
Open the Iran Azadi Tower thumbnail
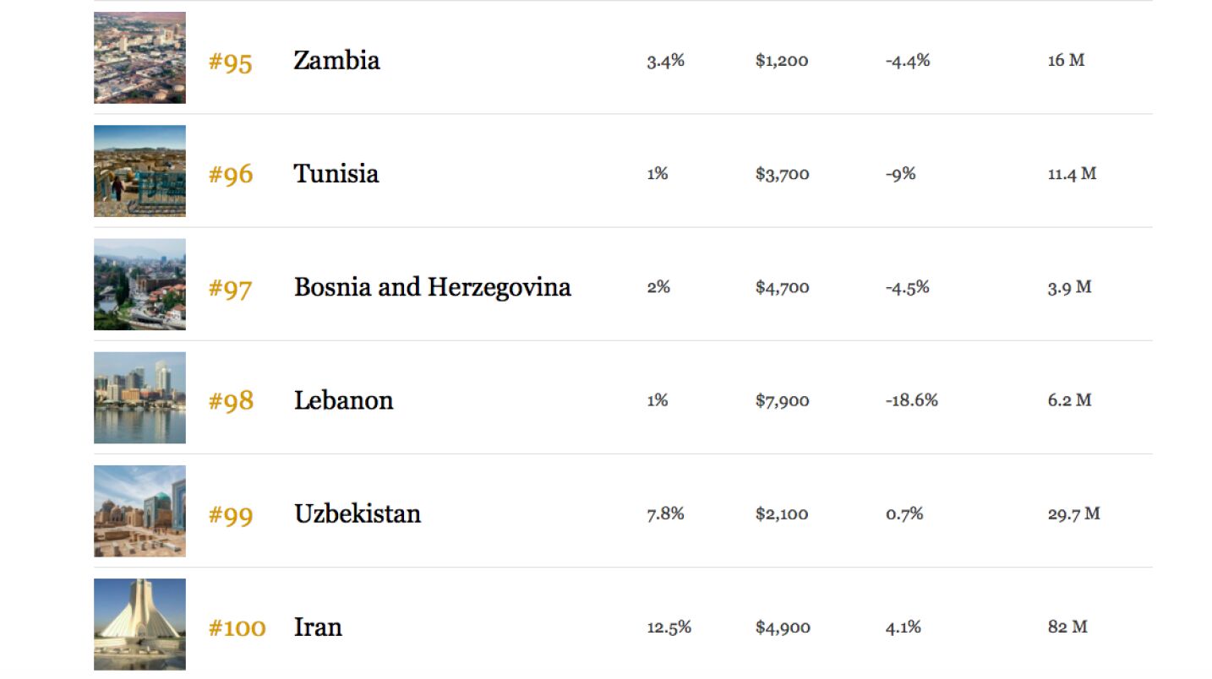click(139, 624)
